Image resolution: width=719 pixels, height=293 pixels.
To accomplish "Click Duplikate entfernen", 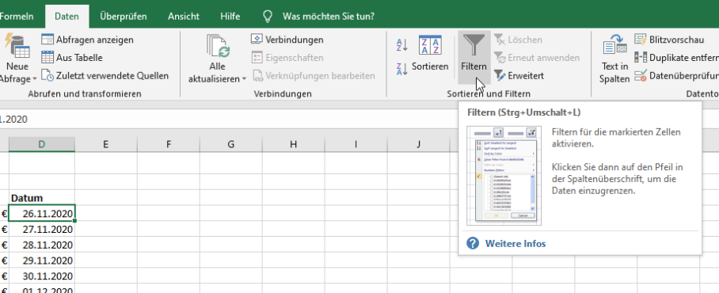I will (676, 58).
